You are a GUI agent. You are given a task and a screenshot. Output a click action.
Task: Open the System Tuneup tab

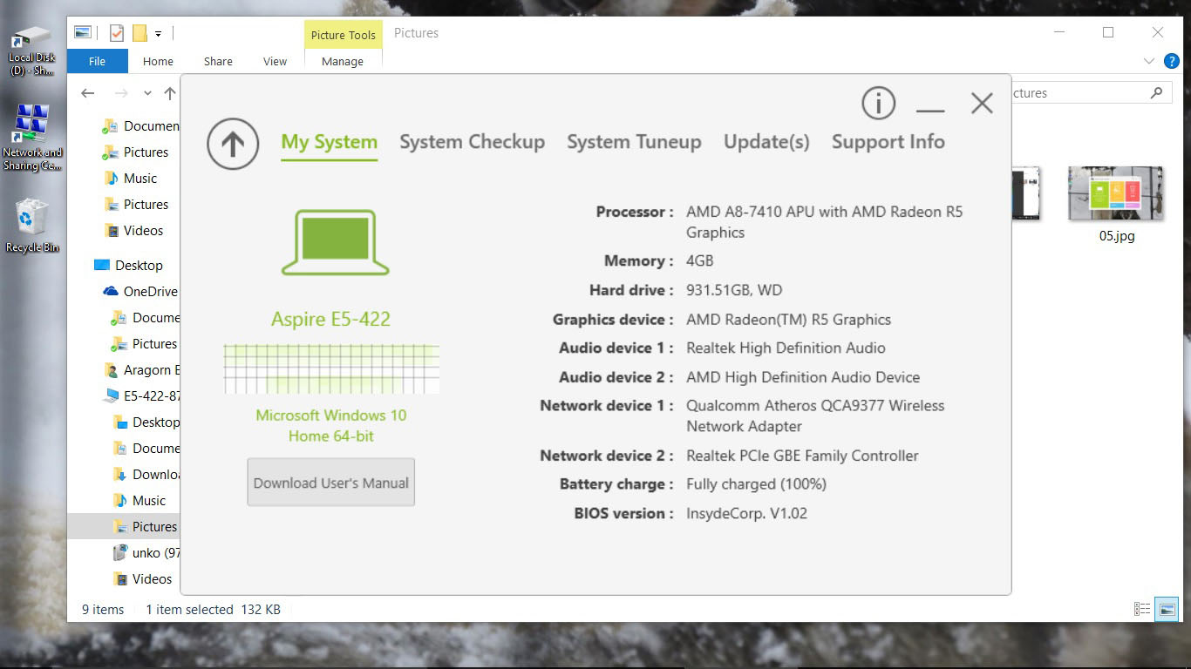click(x=634, y=142)
